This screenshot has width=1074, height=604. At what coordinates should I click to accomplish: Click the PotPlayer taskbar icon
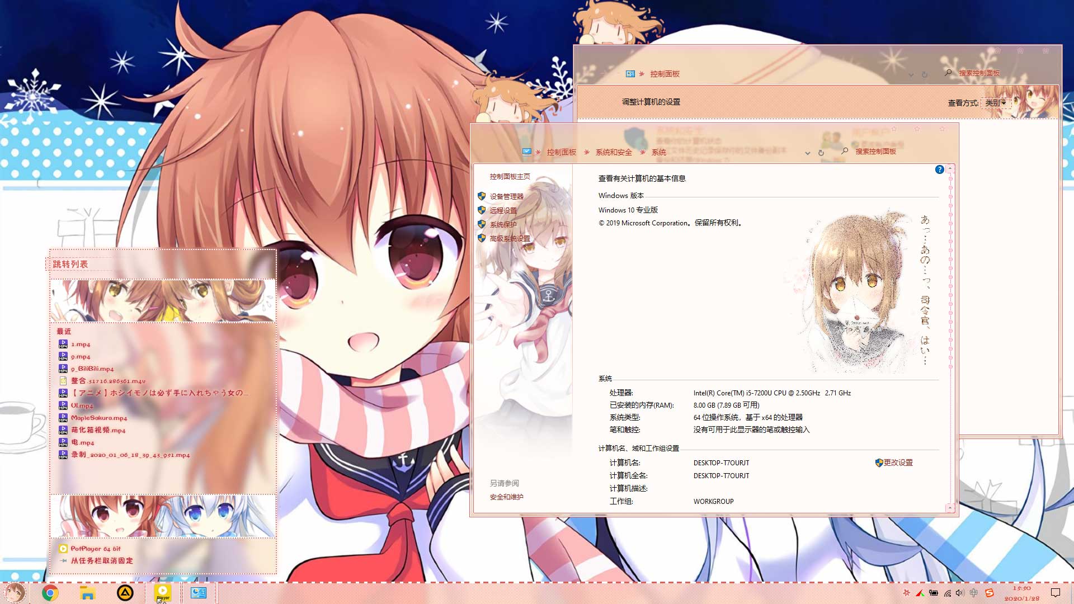[163, 593]
